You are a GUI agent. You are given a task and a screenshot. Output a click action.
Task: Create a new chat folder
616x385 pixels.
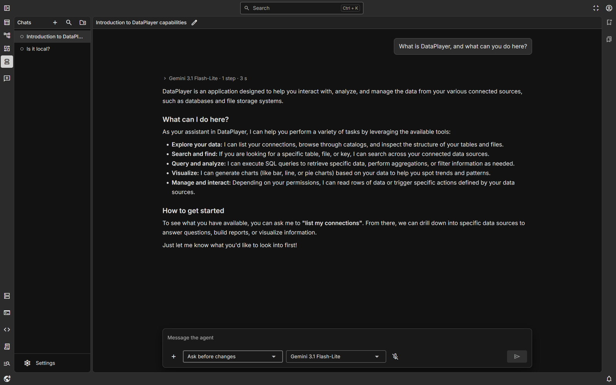coord(83,23)
